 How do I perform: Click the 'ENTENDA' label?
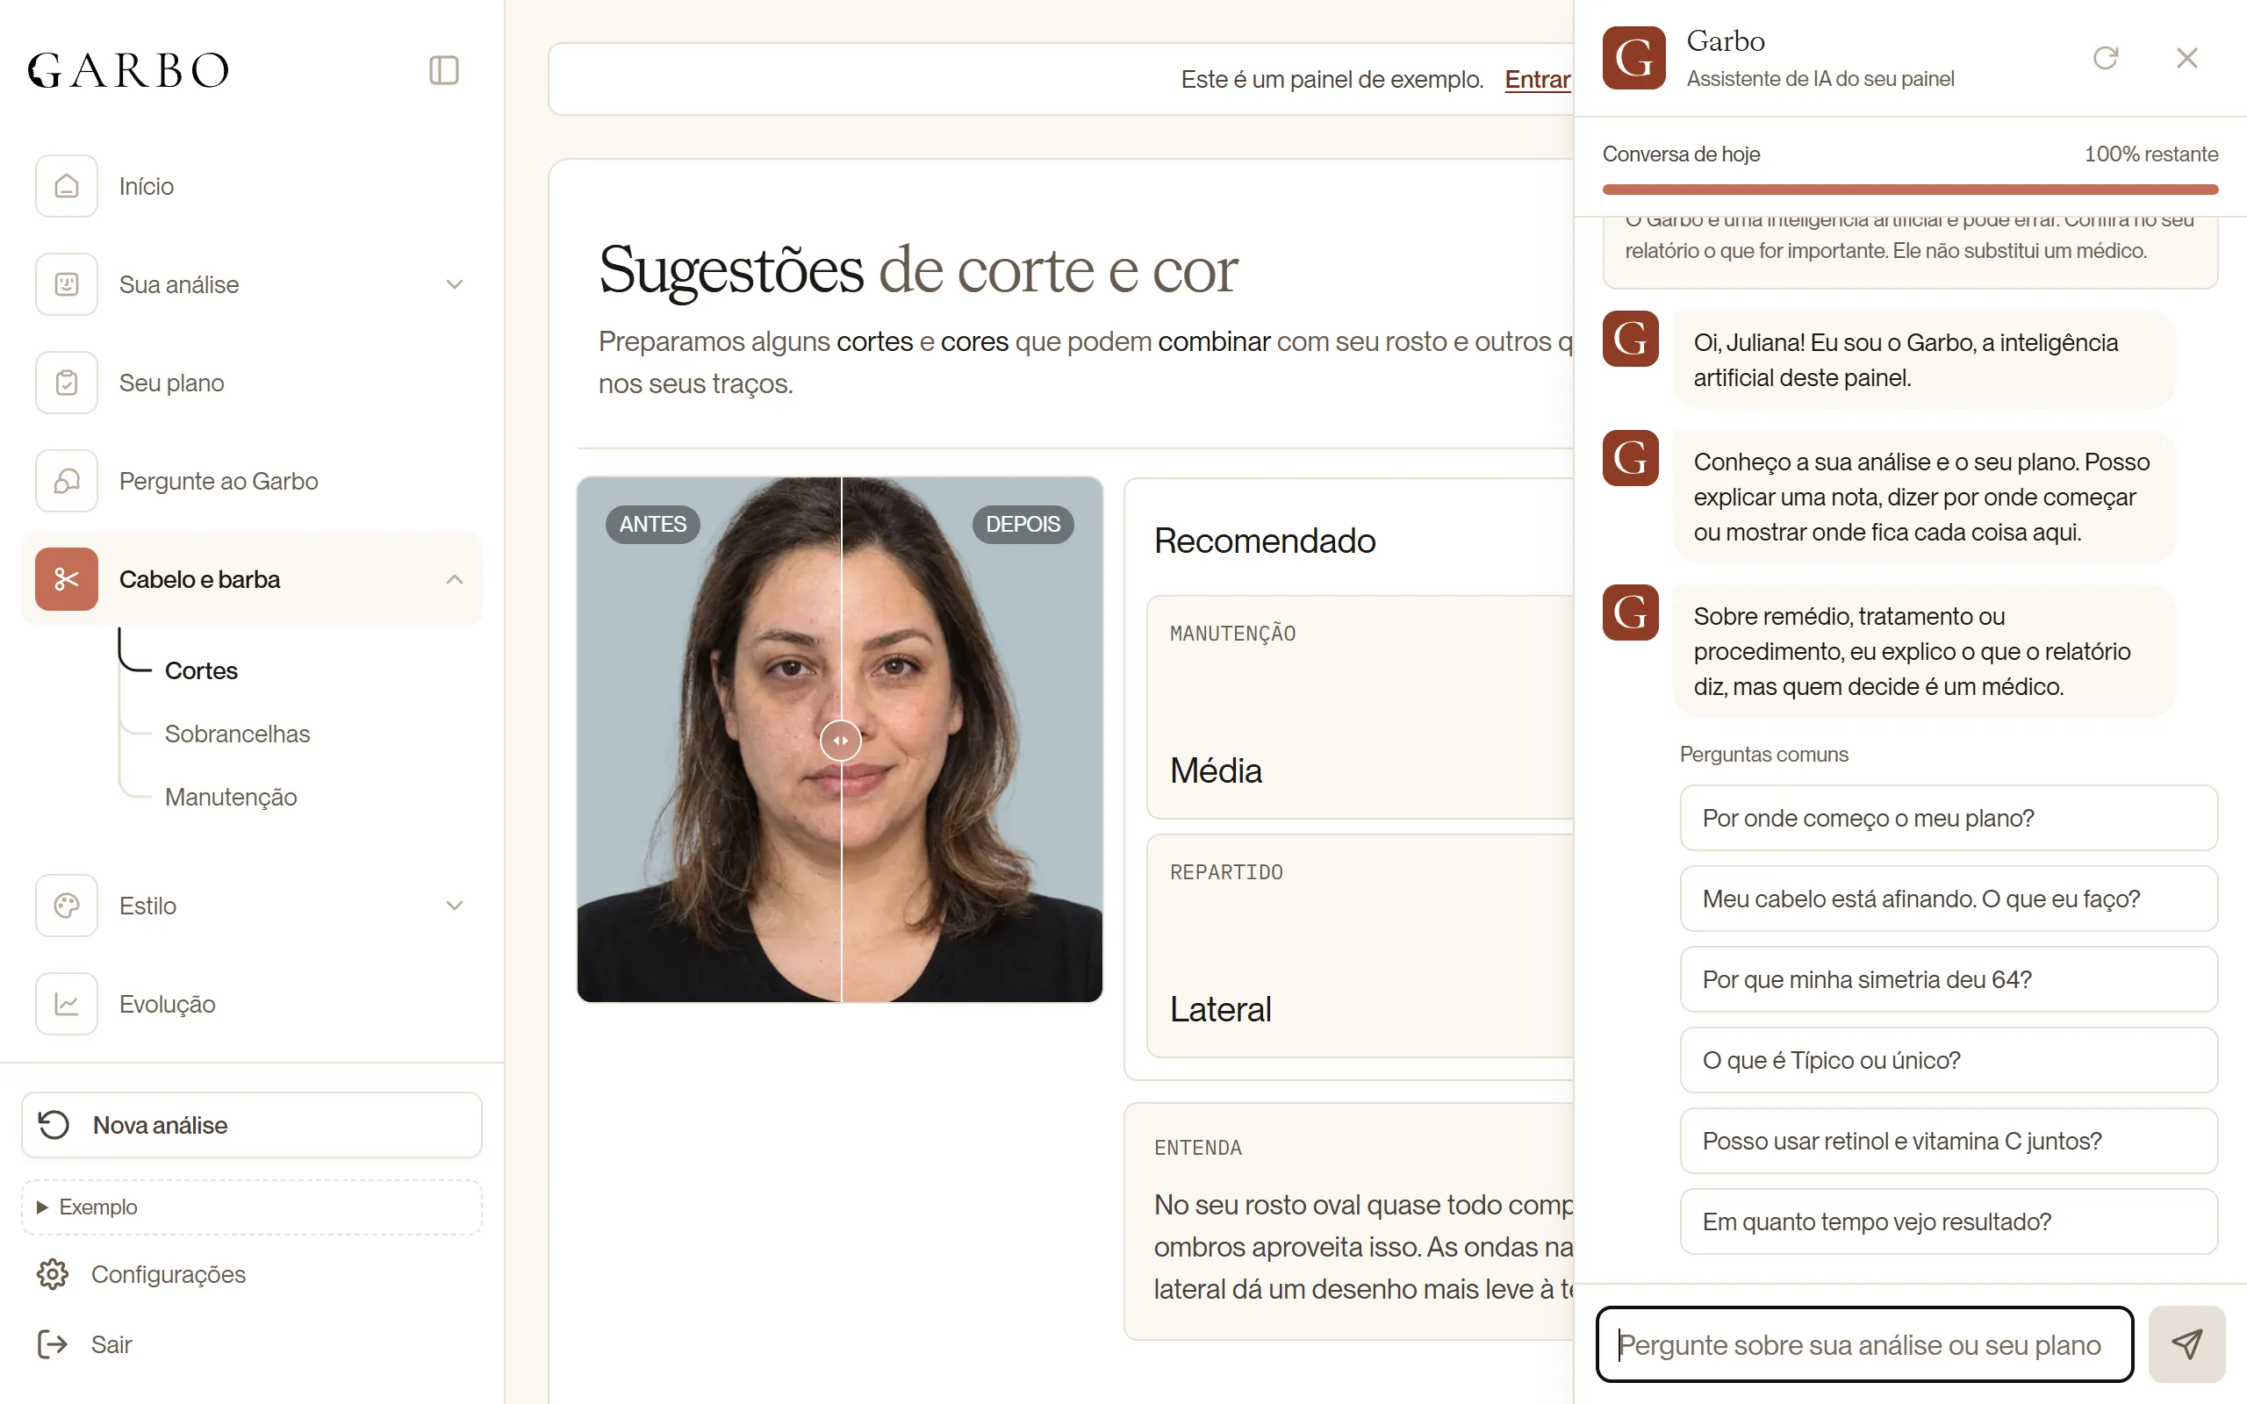coord(1198,1148)
